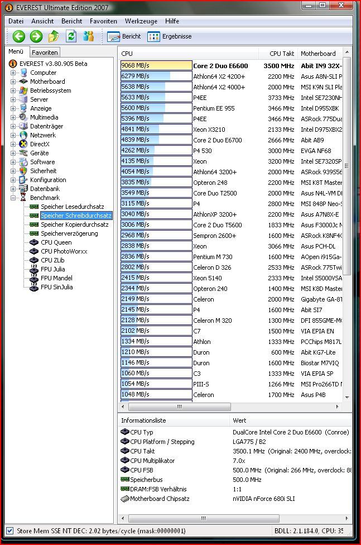Click the Informationsliste column header
Image resolution: width=361 pixels, height=545 pixels.
[174, 420]
